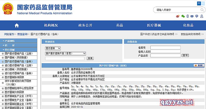Viewport: 206px width, 109px height.
Task: Click the 返回 back button
Action: click(x=199, y=66)
